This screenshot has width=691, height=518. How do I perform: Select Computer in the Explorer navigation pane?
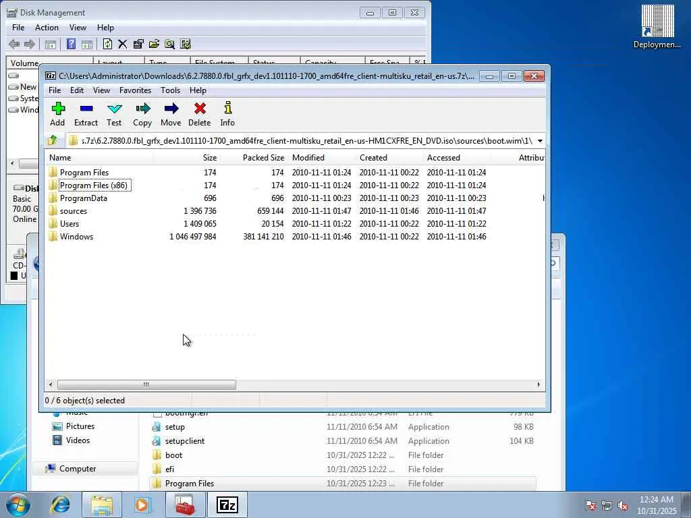pos(78,469)
